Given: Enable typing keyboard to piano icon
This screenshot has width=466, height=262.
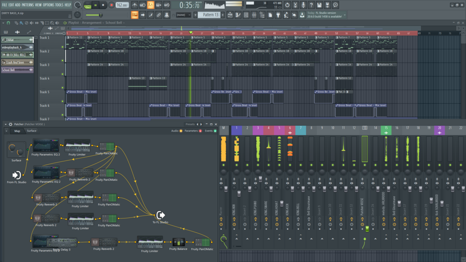Looking at the screenshot, I should point(134,15).
